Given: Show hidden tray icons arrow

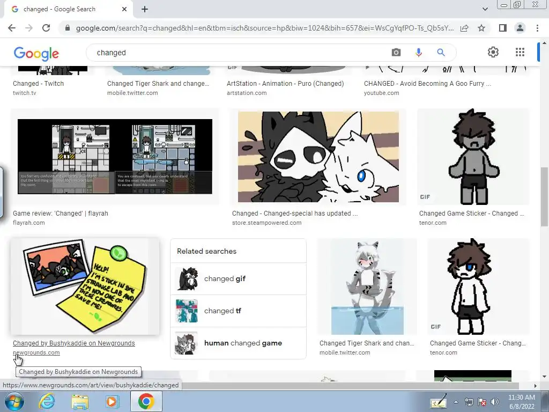Looking at the screenshot, I should (456, 402).
